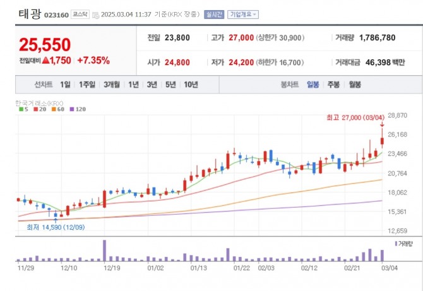Click the red 20-day moving average swatch
Image resolution: width=423 pixels, height=291 pixels.
(x=35, y=109)
